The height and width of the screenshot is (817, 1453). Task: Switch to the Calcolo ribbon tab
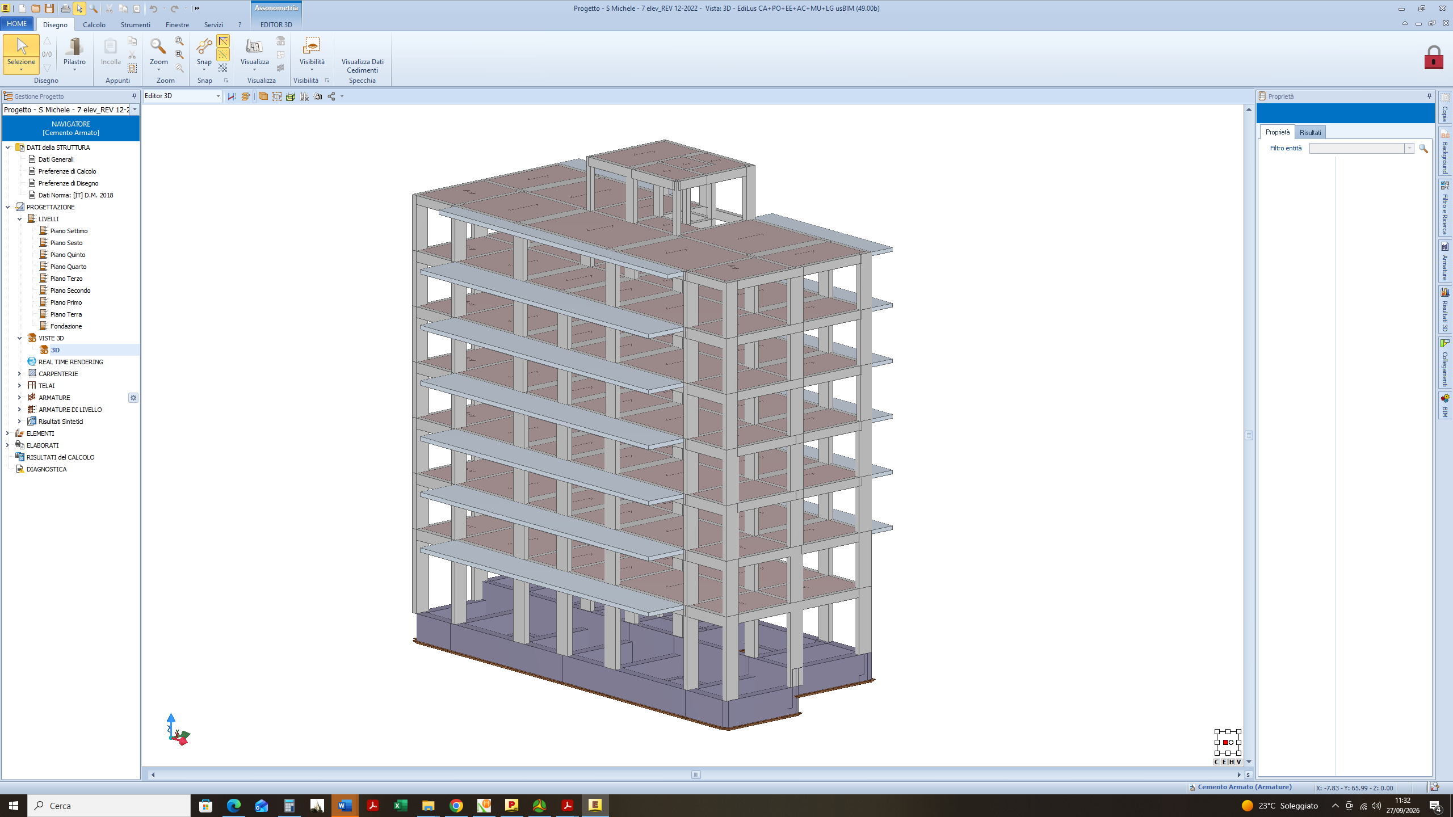pos(94,24)
